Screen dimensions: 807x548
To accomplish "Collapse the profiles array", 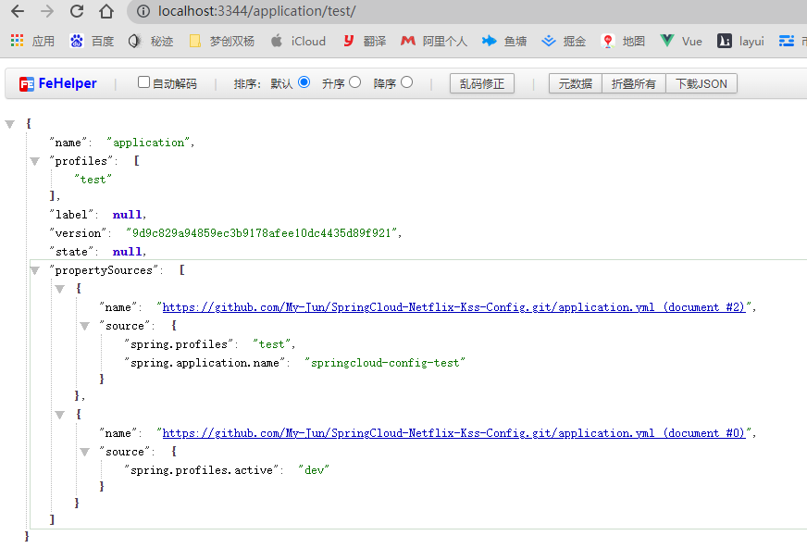I will (x=34, y=162).
